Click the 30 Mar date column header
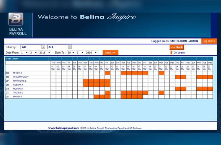 [210, 68]
